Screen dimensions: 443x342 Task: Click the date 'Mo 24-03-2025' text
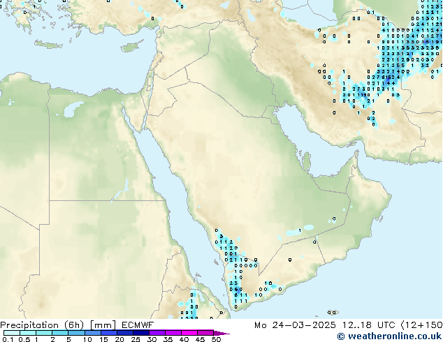(x=296, y=325)
